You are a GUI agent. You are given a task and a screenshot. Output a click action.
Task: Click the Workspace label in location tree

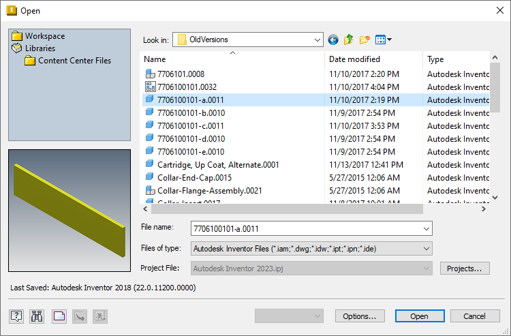click(45, 36)
